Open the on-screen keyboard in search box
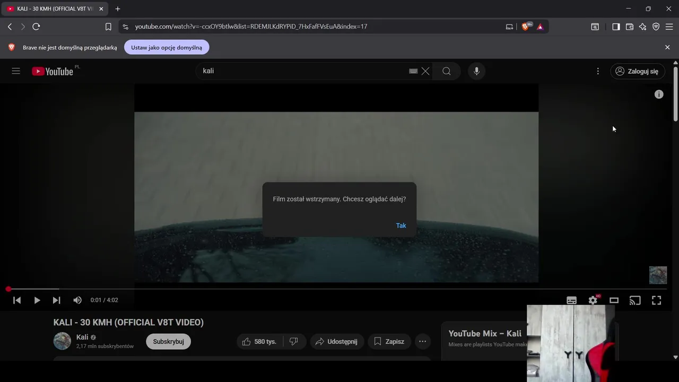This screenshot has height=382, width=679. click(413, 71)
